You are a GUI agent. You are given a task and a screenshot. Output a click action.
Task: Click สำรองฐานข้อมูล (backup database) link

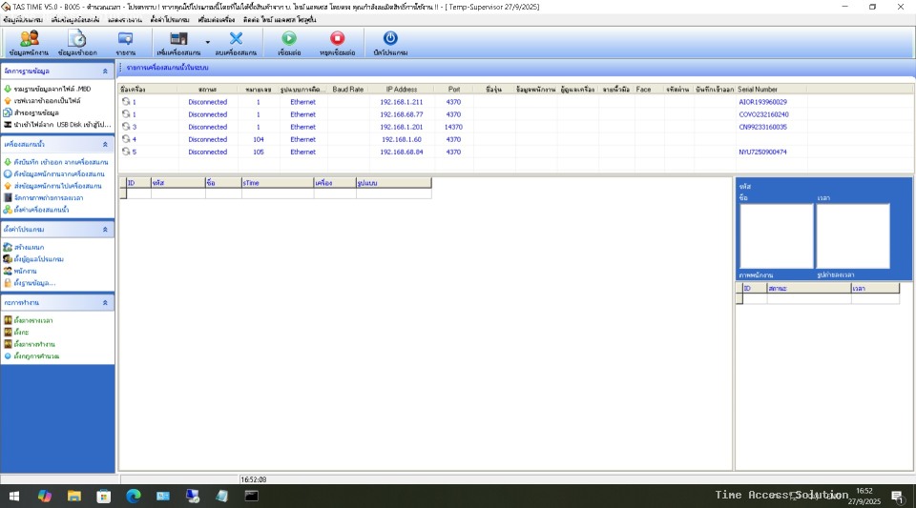pos(36,112)
